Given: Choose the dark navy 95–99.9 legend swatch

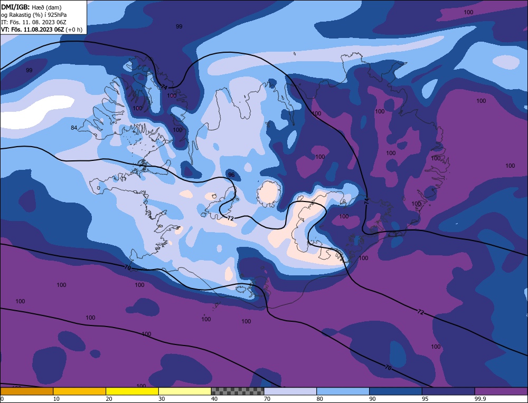Looking at the screenshot, I should point(448,391).
